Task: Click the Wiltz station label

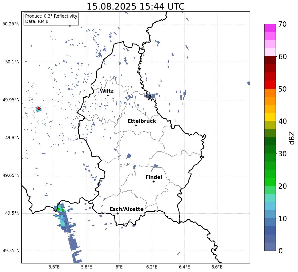Action: (107, 91)
